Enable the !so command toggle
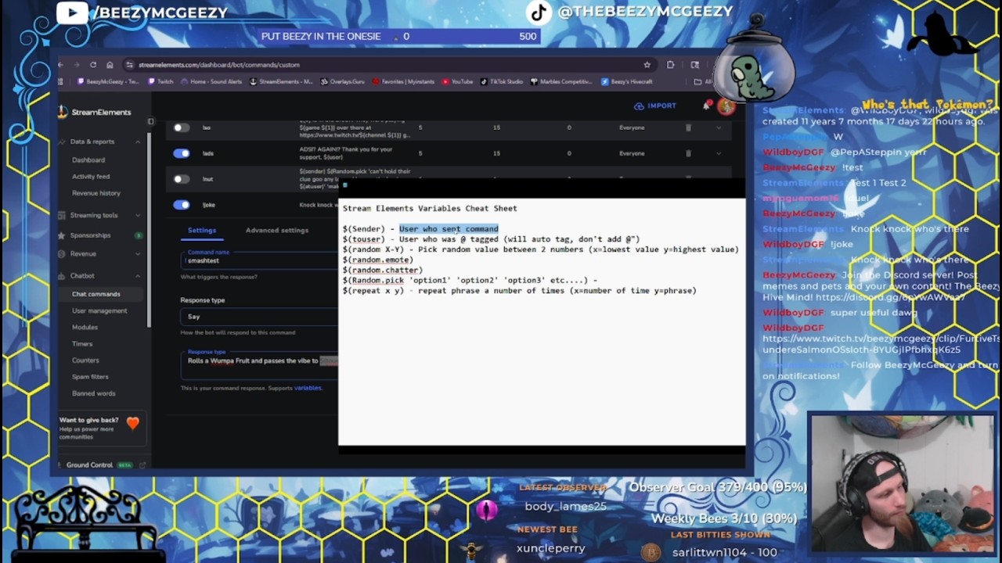Screen dimensions: 1002x563 point(182,127)
